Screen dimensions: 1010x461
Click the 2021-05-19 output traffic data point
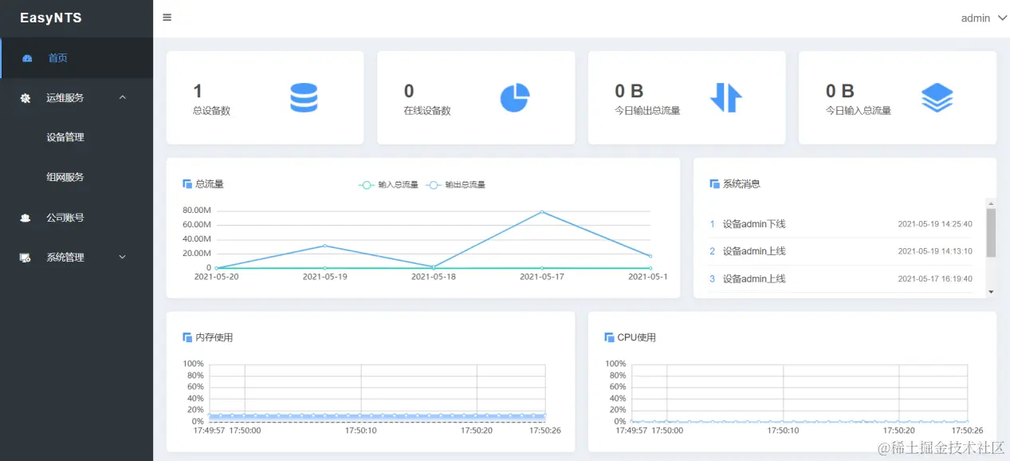pyautogui.click(x=324, y=245)
